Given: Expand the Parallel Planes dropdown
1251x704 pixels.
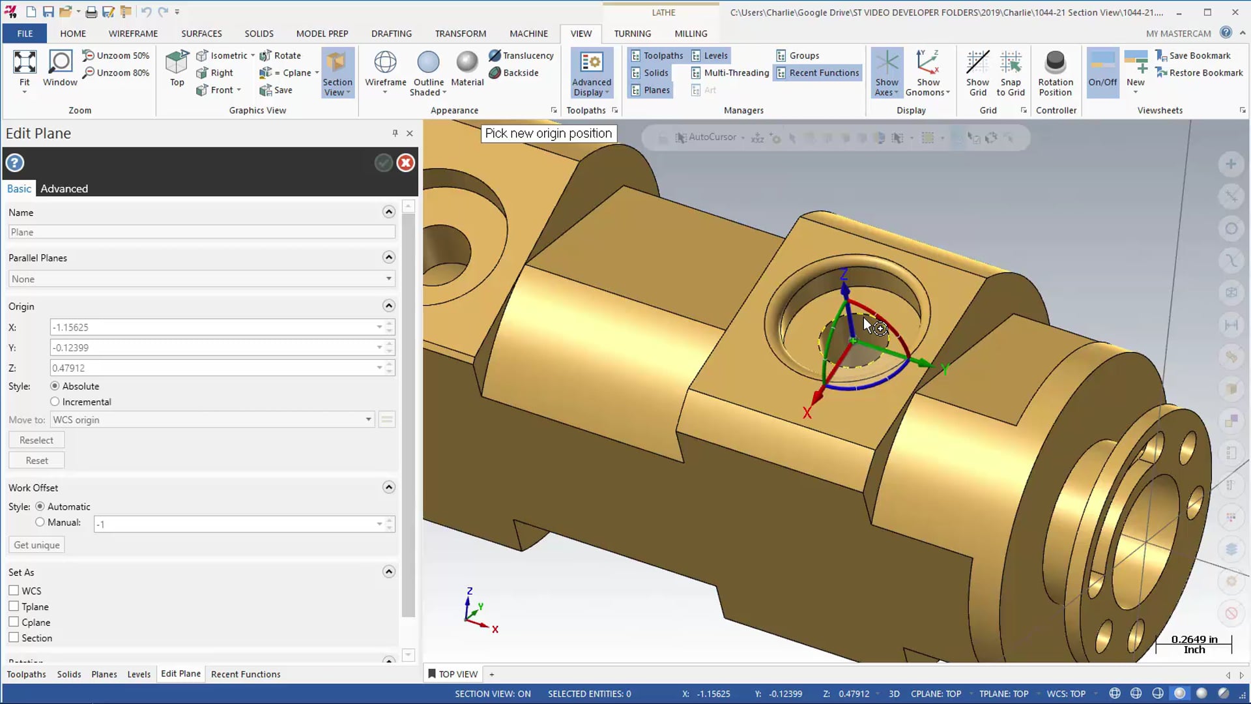Looking at the screenshot, I should (388, 278).
